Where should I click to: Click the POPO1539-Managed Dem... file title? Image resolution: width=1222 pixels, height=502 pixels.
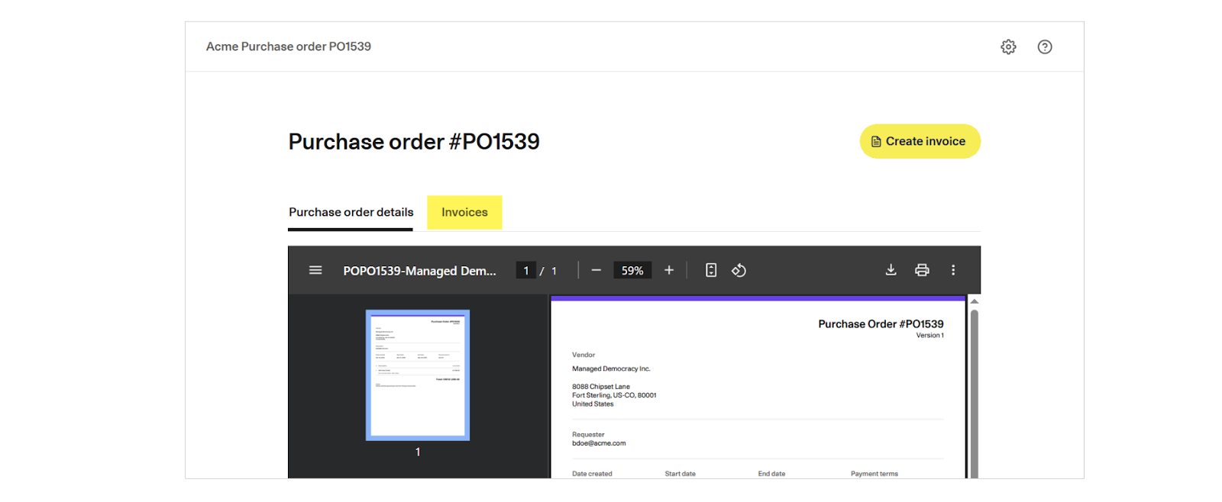(419, 271)
